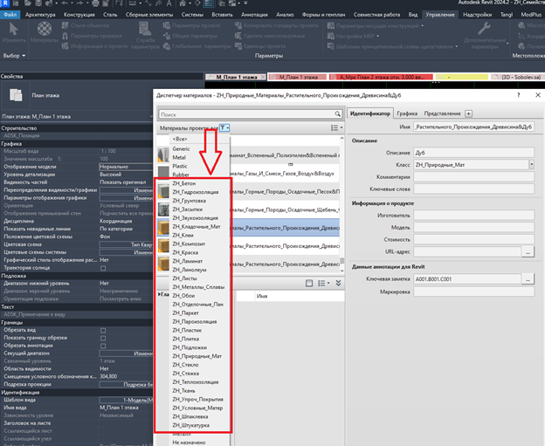
Task: Open Класс dropdown arrow in Identity tab
Action: click(531, 165)
